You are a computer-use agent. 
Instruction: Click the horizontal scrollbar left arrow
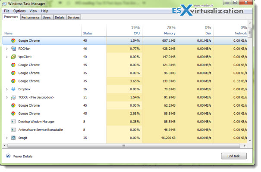pos(5,146)
